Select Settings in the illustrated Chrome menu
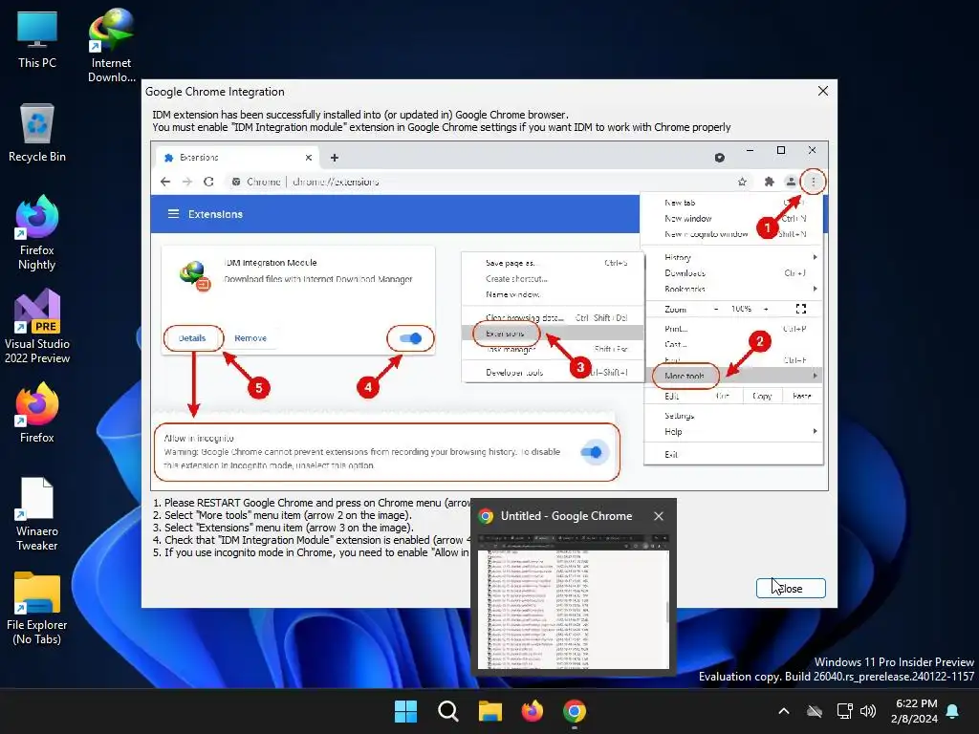The height and width of the screenshot is (734, 979). pos(733,416)
